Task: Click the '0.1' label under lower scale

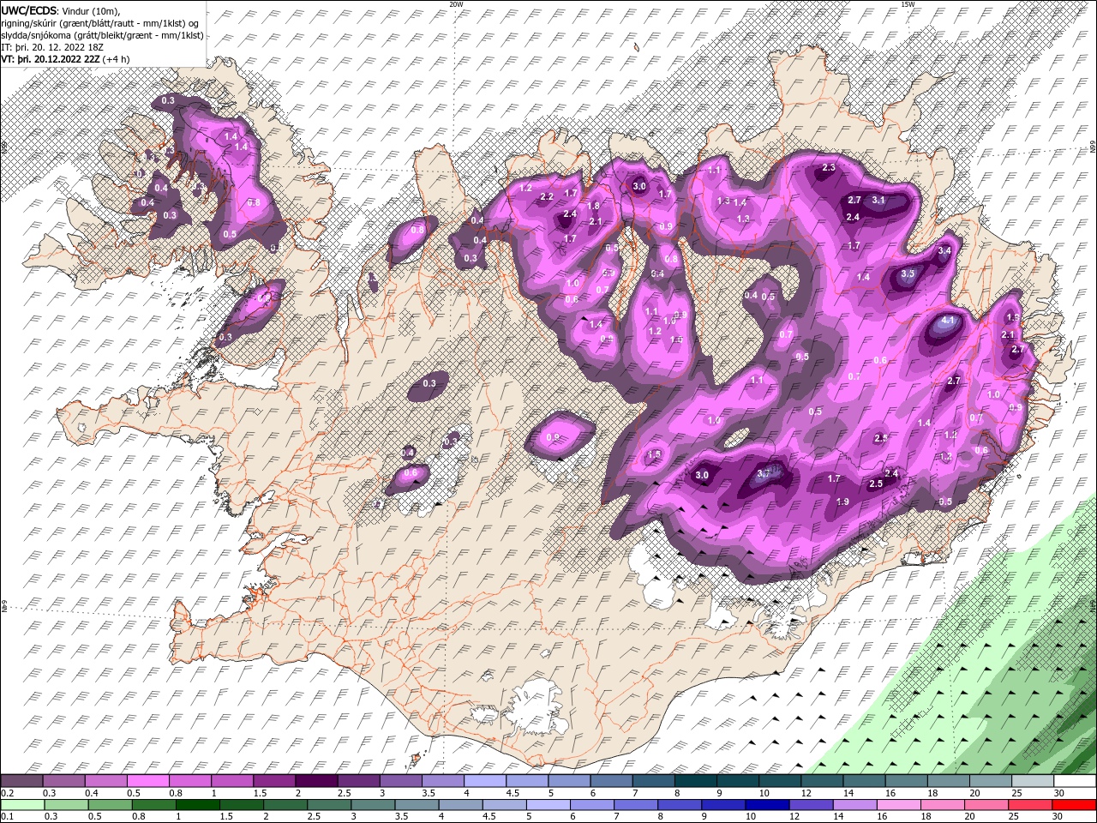Action: (x=7, y=816)
